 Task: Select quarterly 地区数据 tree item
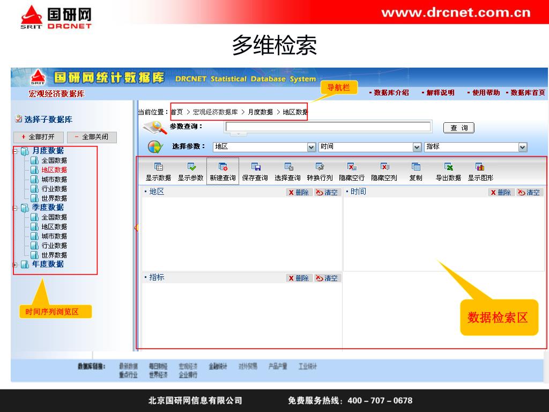pyautogui.click(x=54, y=227)
